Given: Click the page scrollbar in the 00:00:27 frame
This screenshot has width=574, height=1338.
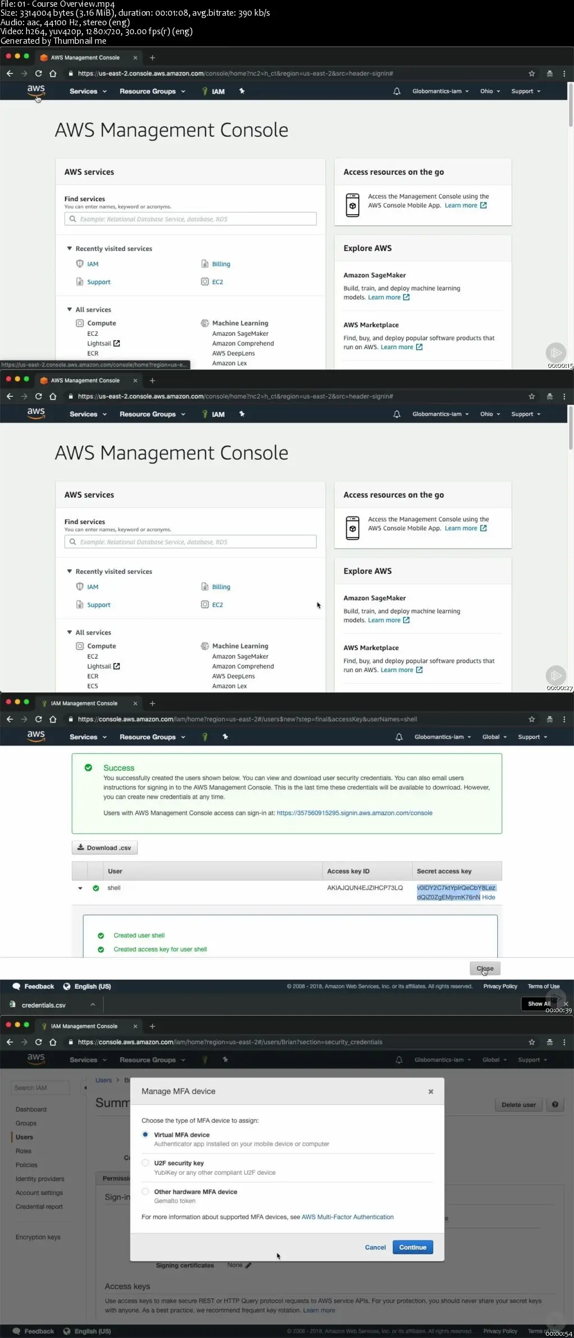Looking at the screenshot, I should pyautogui.click(x=571, y=428).
